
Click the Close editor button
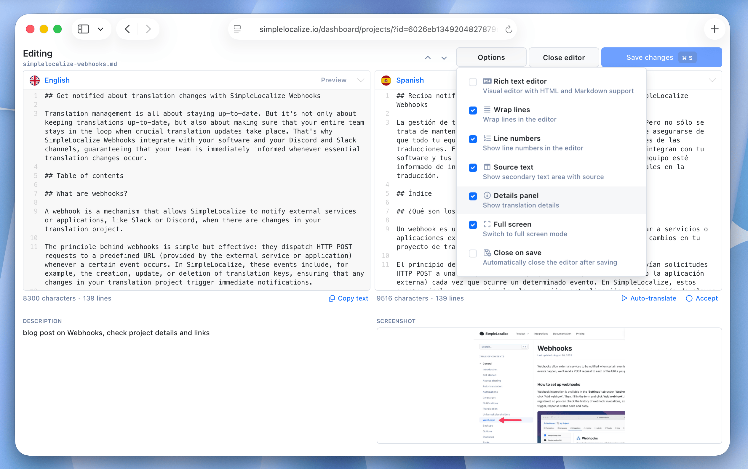point(563,57)
